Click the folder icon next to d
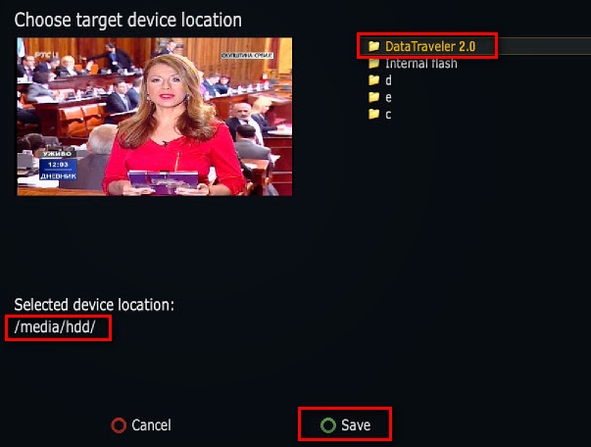591x447 pixels. (x=373, y=80)
